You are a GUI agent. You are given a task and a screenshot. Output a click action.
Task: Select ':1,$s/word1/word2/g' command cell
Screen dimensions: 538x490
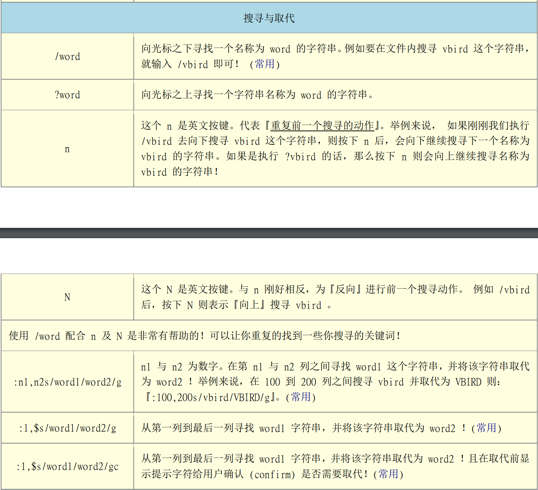pos(67,428)
